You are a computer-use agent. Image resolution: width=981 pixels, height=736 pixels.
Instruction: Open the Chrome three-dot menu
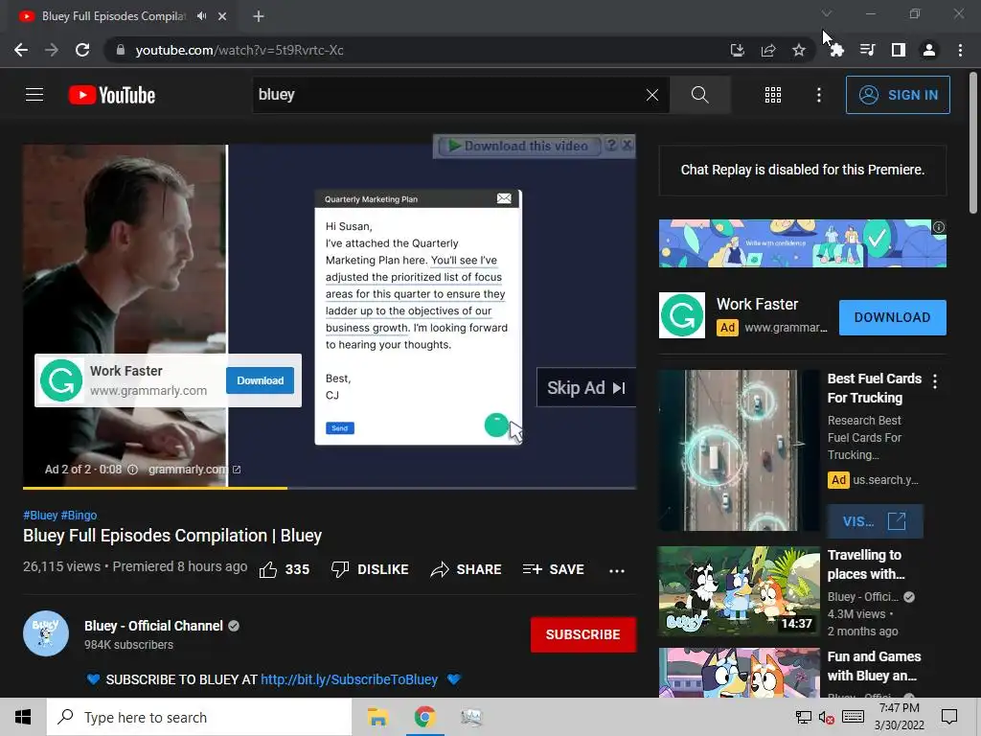click(x=960, y=50)
